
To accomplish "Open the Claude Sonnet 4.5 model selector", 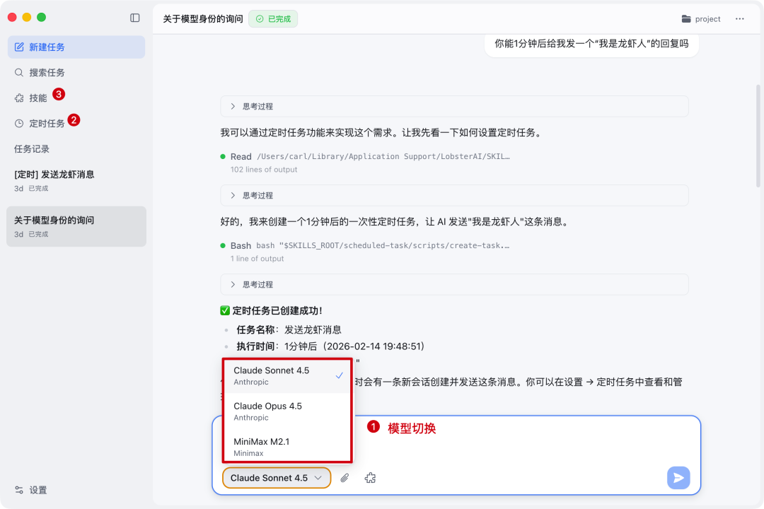I will click(x=276, y=478).
